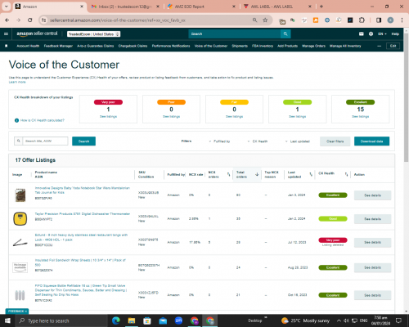Open the Mail app from the taskbar
This screenshot has height=327, width=409.
(x=163, y=320)
